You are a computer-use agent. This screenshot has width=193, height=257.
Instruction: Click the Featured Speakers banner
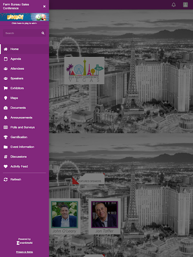88,179
